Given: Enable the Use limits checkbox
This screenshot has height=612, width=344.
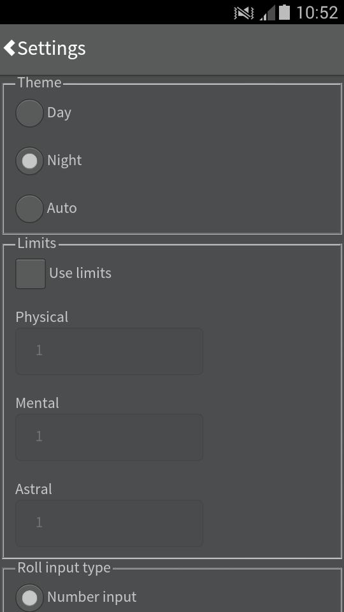Looking at the screenshot, I should coord(31,273).
